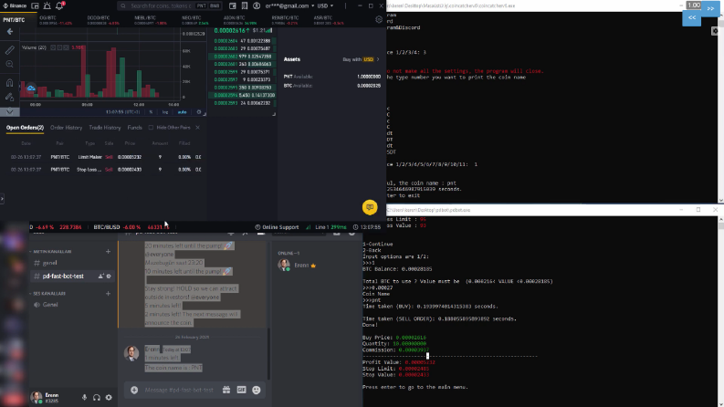Click the BNB quick search tag

215,6
